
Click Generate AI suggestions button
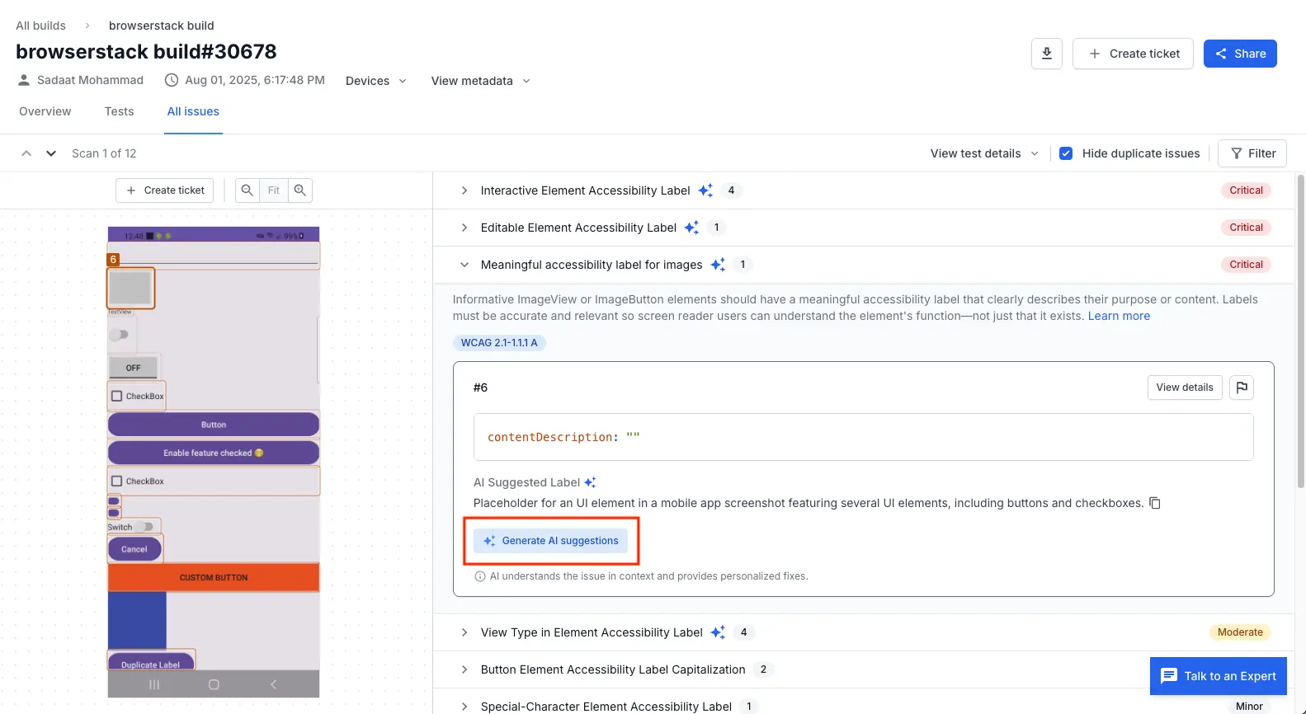pyautogui.click(x=551, y=541)
